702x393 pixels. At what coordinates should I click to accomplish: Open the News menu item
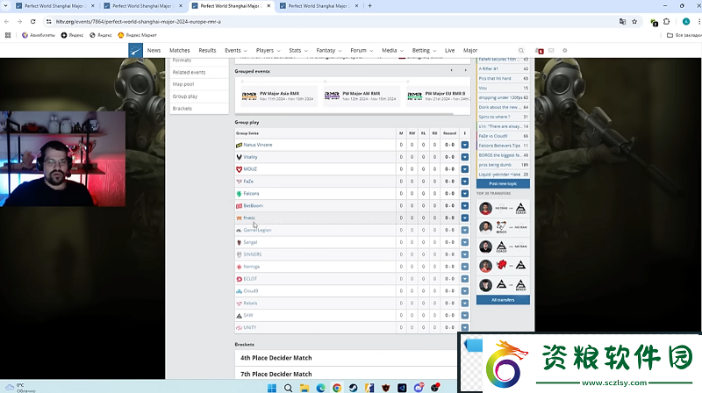point(154,51)
